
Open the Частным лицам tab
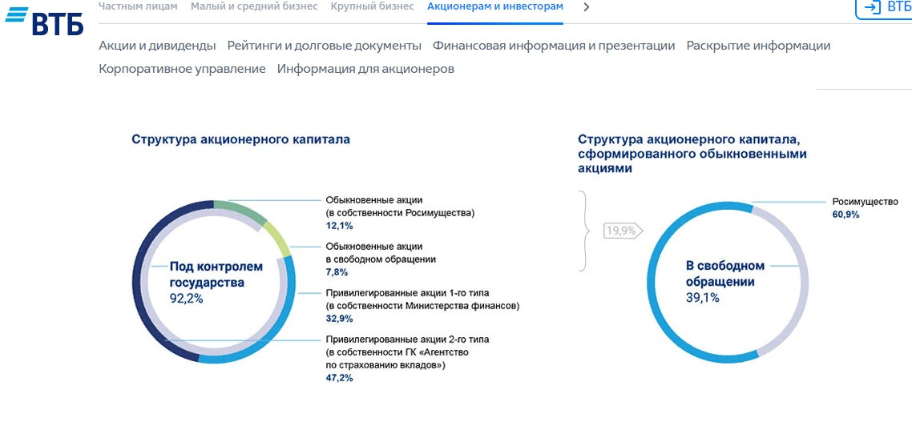click(x=138, y=6)
